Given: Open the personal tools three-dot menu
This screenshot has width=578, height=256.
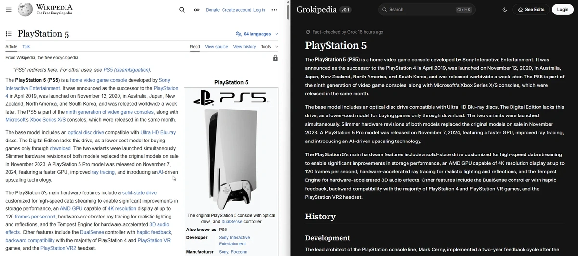Looking at the screenshot, I should pos(274,10).
